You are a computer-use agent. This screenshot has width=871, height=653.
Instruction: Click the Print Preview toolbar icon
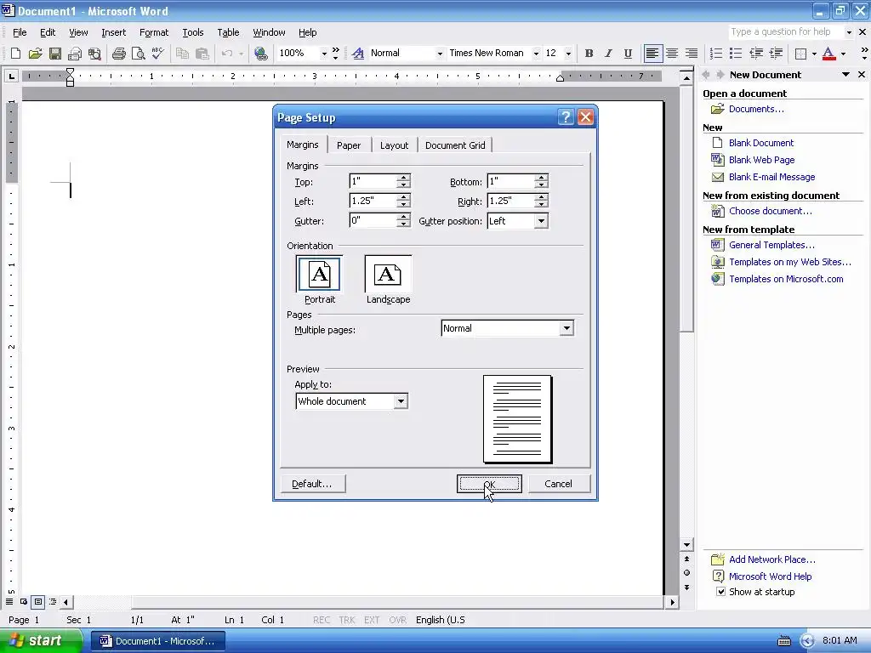[138, 54]
